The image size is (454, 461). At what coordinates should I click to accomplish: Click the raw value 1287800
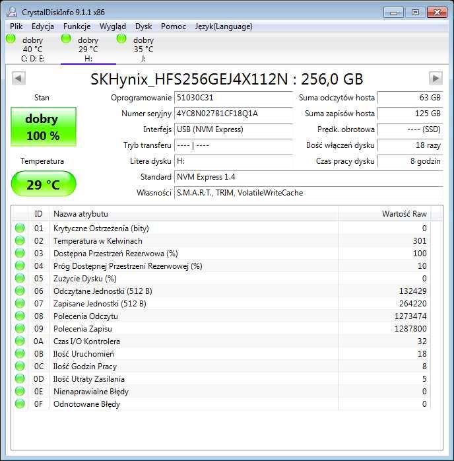tap(410, 329)
